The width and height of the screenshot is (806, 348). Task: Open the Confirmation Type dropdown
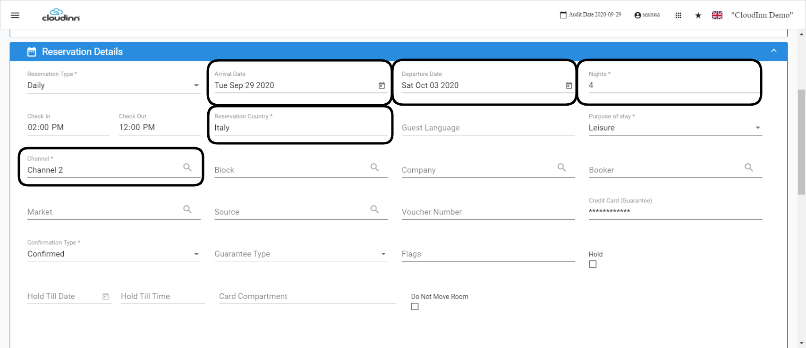114,254
